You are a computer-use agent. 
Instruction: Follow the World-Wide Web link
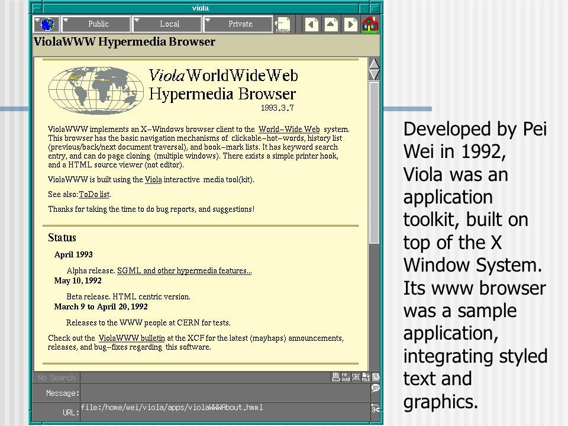pos(289,130)
